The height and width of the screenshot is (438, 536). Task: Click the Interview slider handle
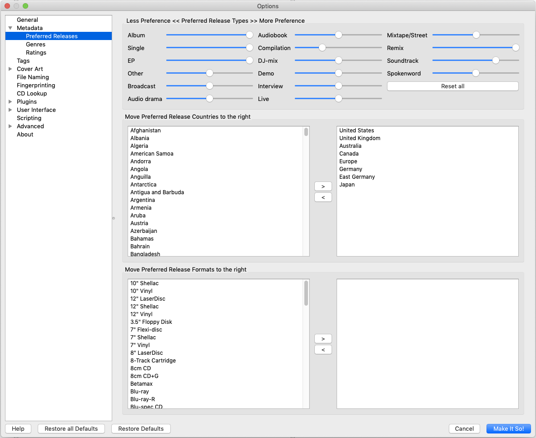click(x=338, y=86)
